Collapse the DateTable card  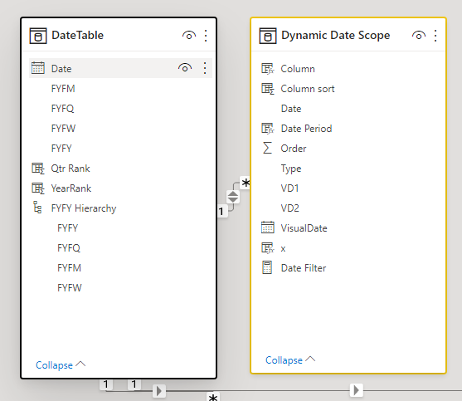(61, 365)
